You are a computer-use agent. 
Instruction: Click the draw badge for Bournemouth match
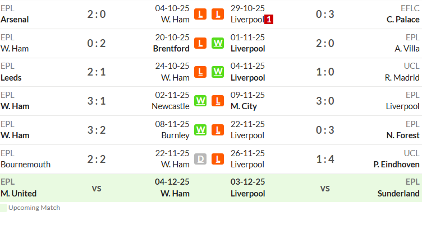(200, 159)
